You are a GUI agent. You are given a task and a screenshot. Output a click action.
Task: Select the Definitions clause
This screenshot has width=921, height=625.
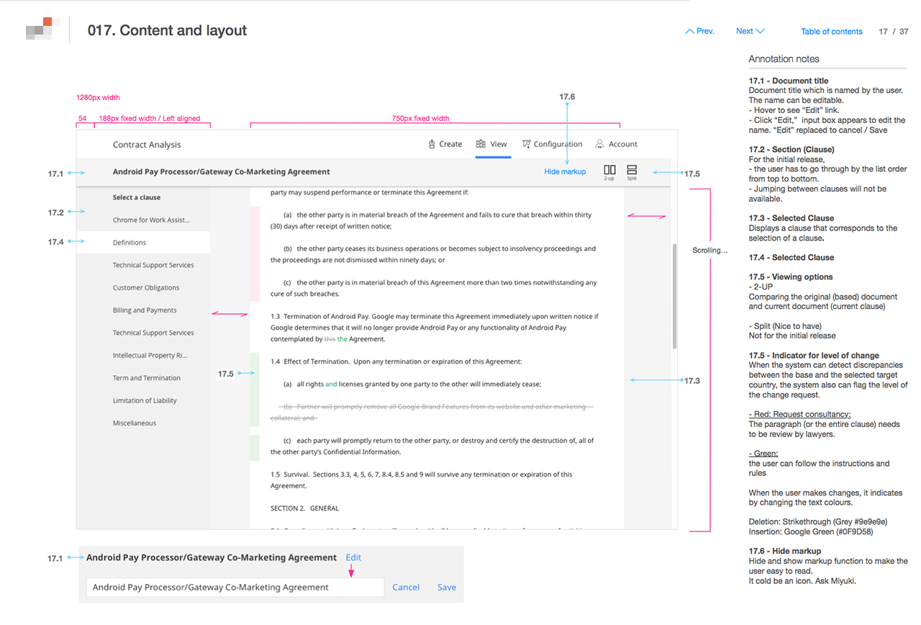(x=143, y=243)
